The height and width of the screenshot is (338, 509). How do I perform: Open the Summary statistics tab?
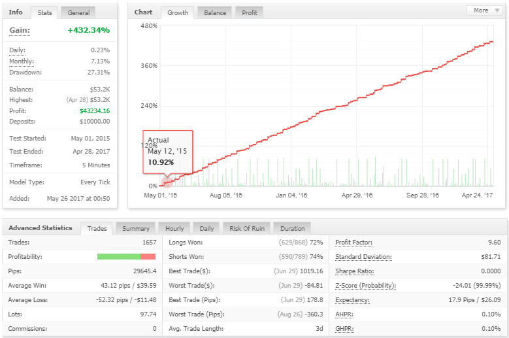pyautogui.click(x=136, y=228)
